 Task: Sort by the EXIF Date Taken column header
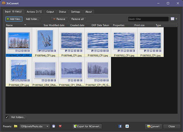point(102,25)
